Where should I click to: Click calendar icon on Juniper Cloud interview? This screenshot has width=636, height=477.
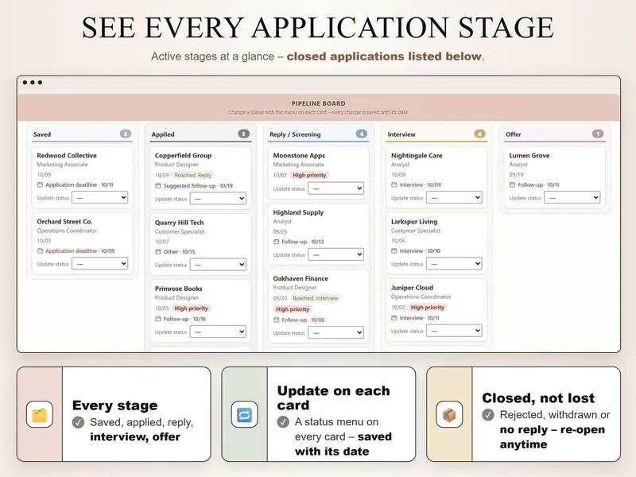pos(394,318)
